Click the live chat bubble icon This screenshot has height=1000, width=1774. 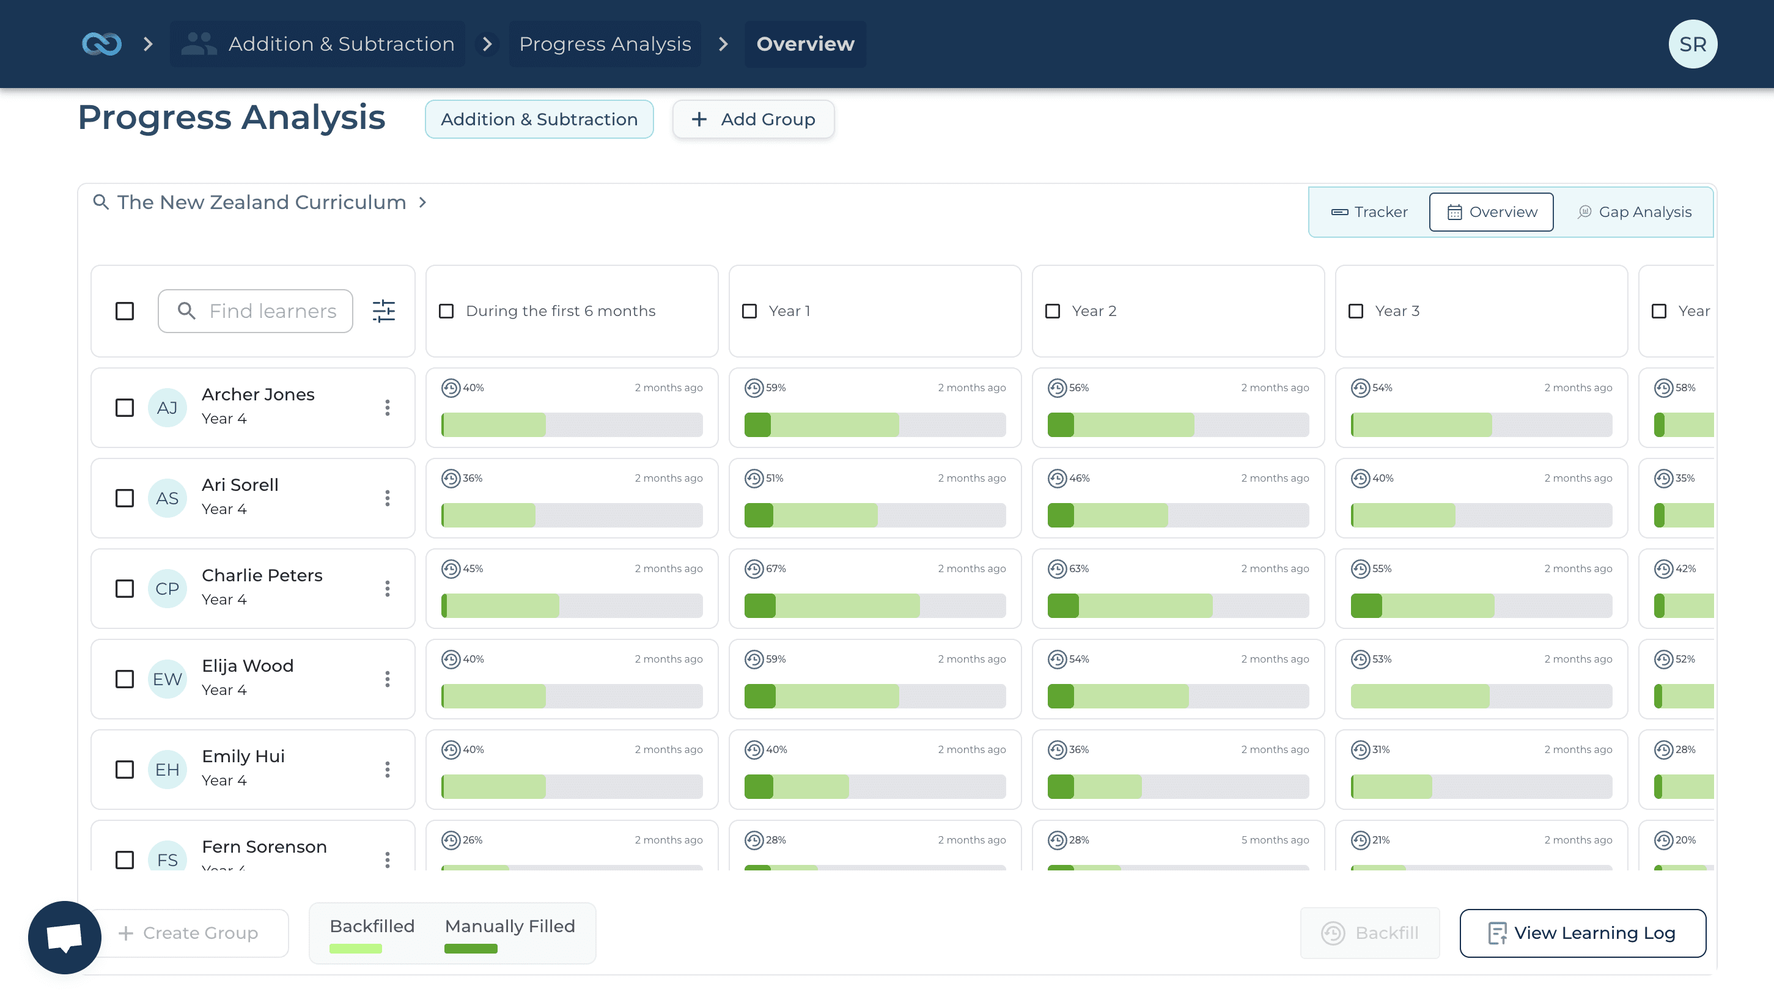pyautogui.click(x=65, y=937)
